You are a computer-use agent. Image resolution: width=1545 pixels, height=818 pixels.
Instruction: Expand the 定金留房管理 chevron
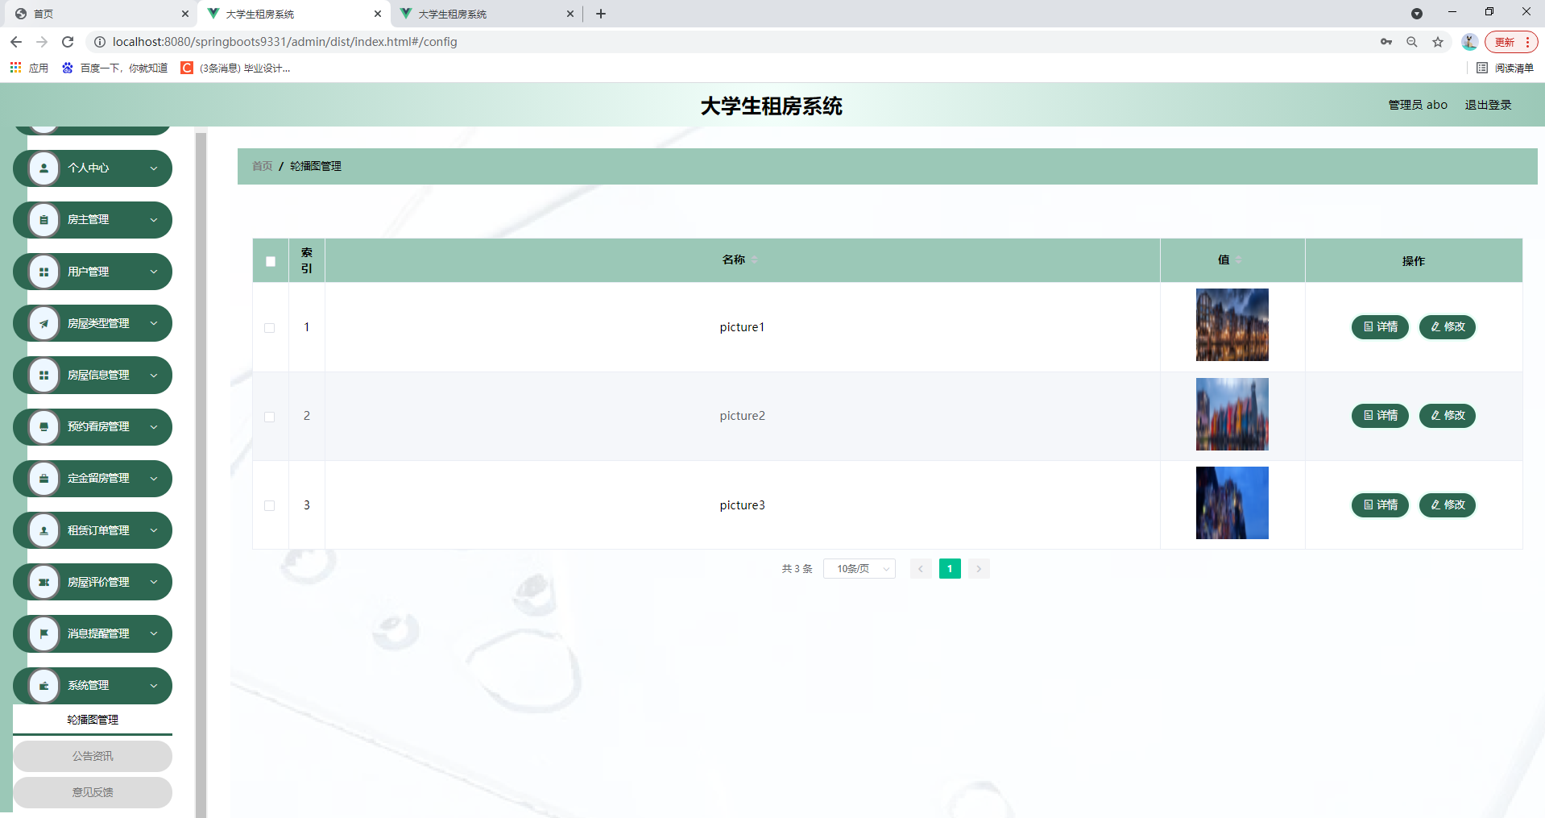click(x=153, y=478)
